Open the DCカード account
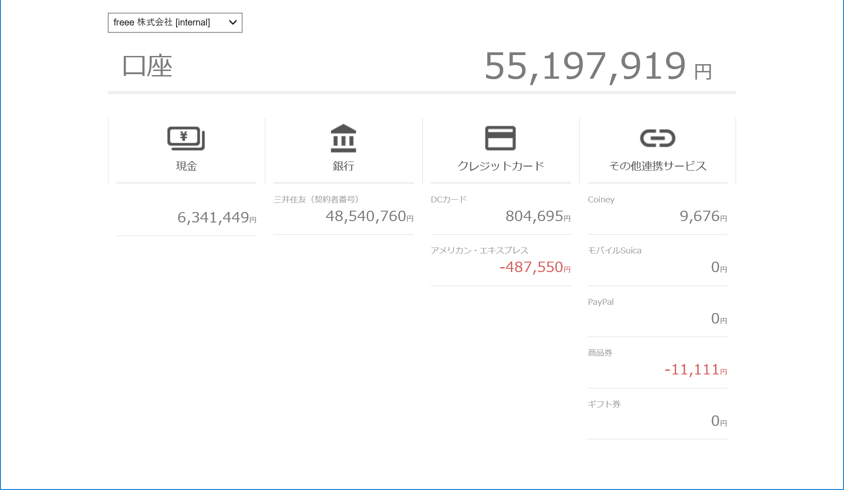This screenshot has width=844, height=490. click(449, 199)
